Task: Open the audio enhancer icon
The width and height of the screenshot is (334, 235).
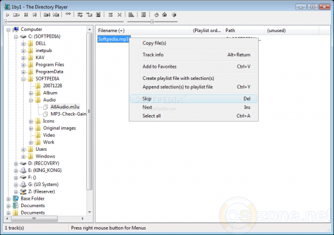Action: click(x=143, y=15)
